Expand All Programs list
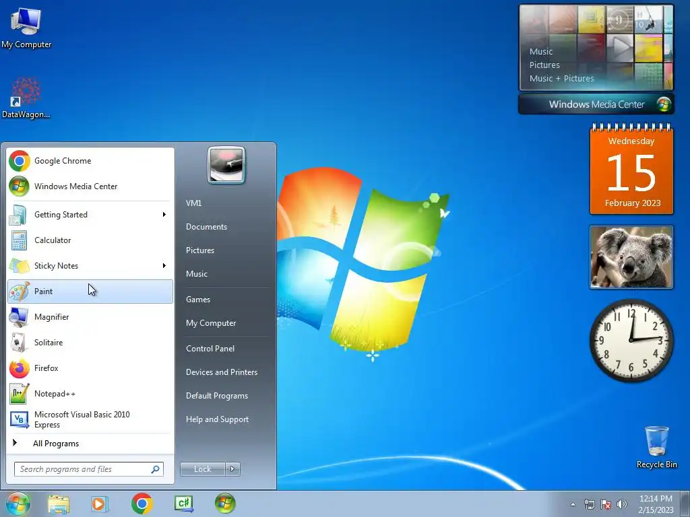Screen dimensions: 690x517 (x=90, y=444)
